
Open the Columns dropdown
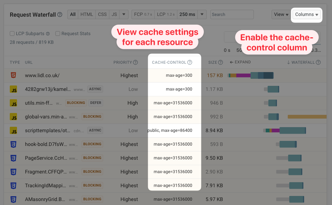[306, 14]
